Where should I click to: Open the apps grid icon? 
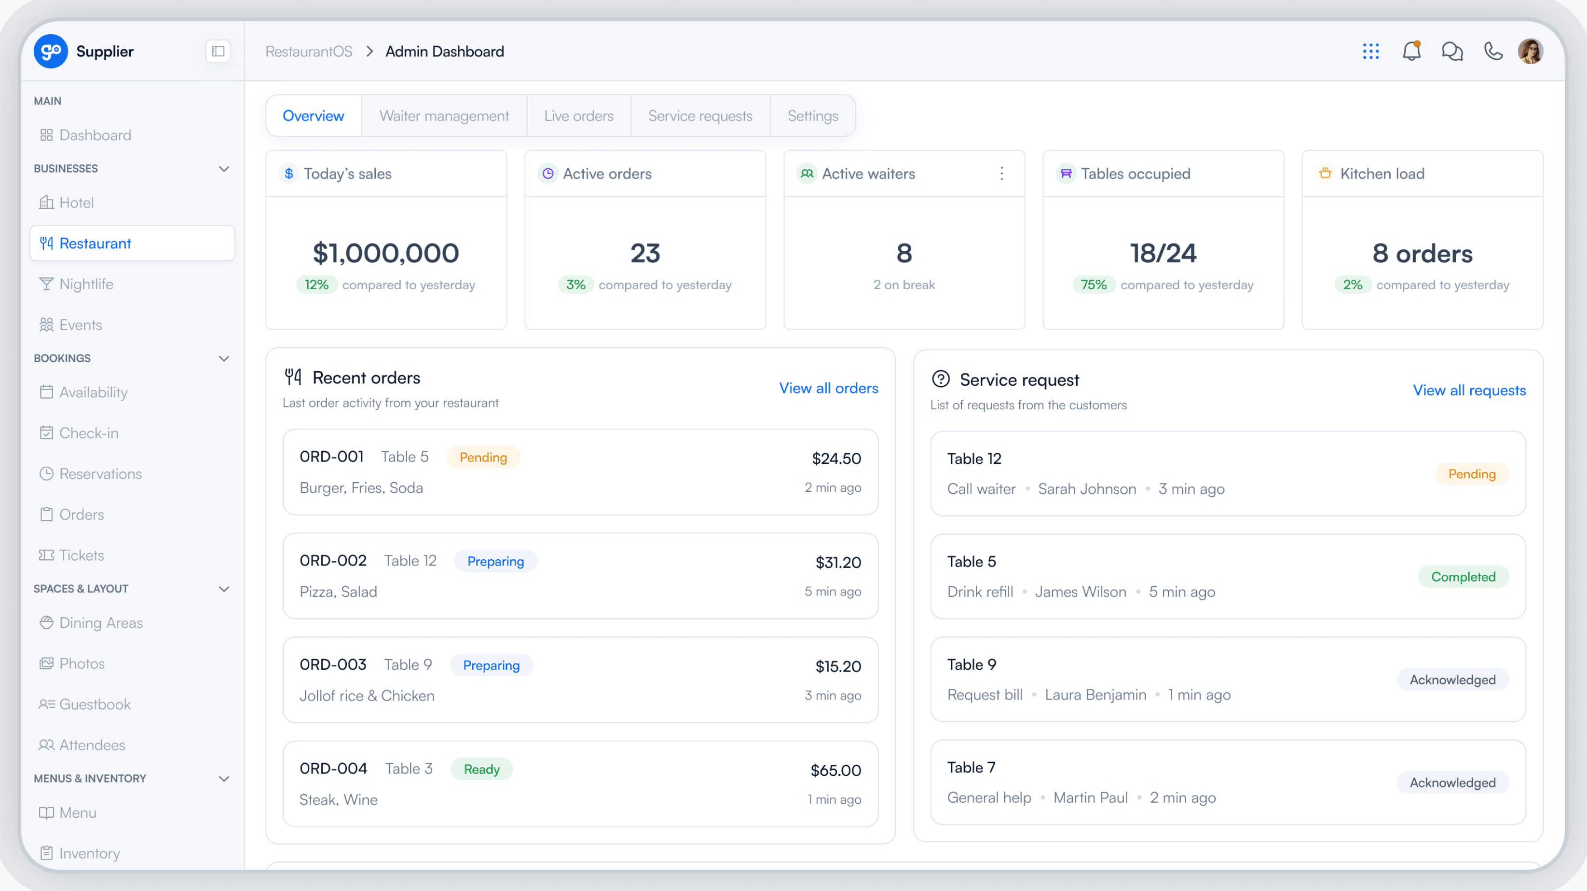[1371, 51]
